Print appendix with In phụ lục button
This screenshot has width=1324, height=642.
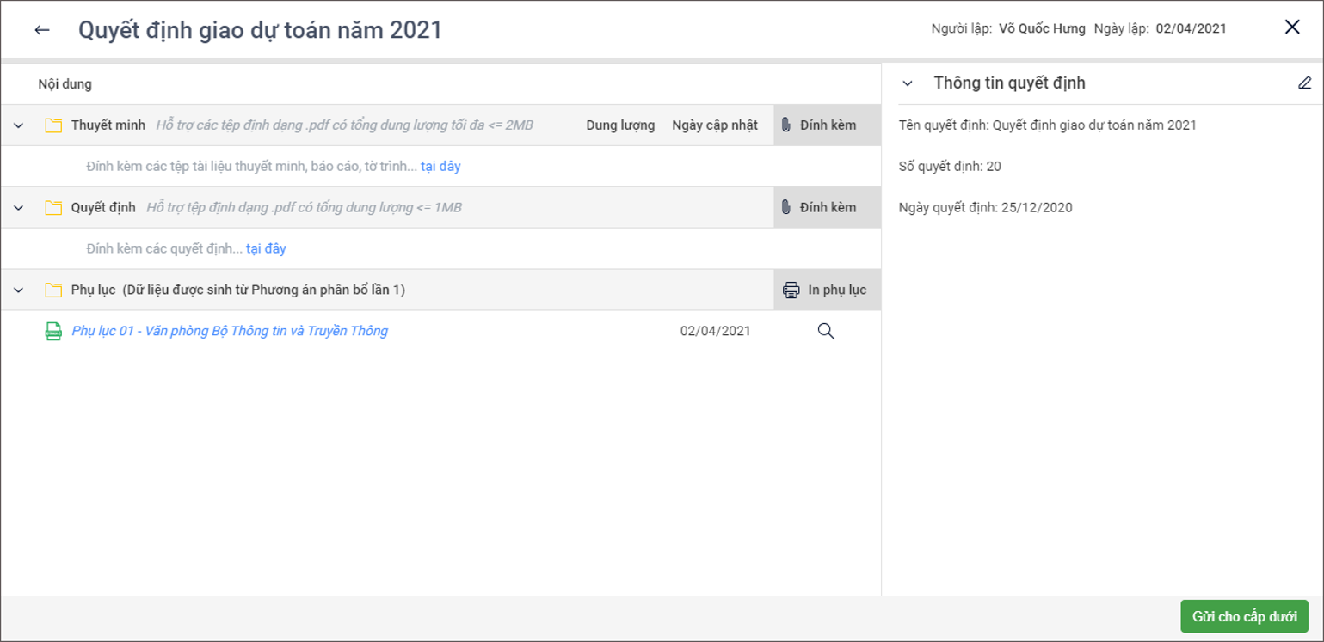(827, 290)
